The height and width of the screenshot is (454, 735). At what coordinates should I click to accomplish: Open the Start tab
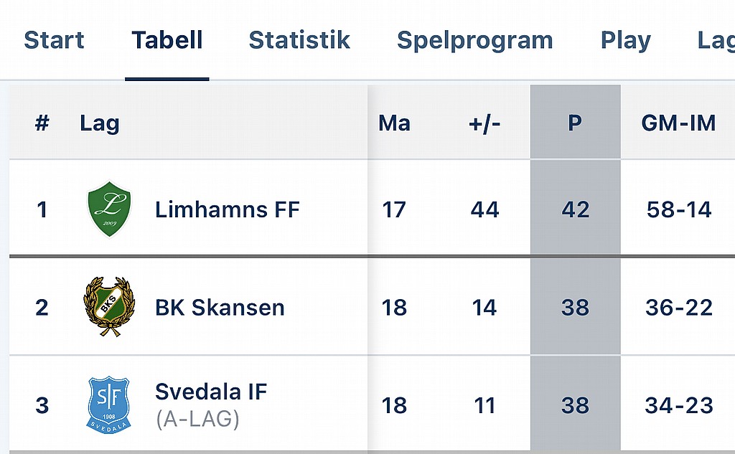click(x=54, y=40)
